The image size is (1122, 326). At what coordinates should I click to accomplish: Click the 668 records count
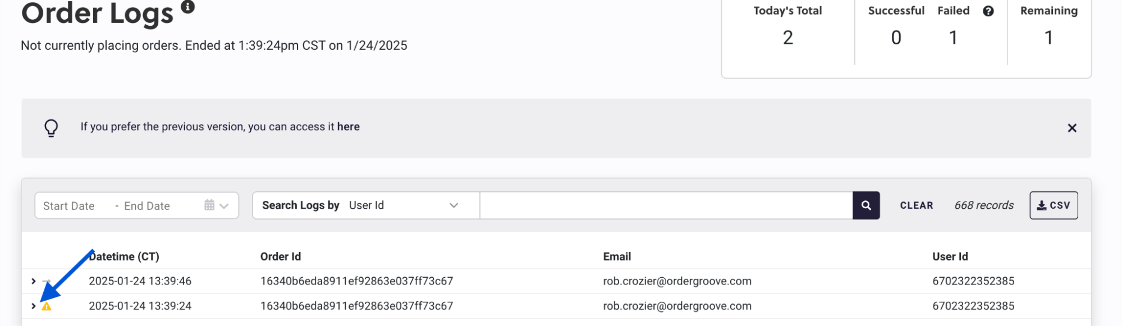[984, 205]
